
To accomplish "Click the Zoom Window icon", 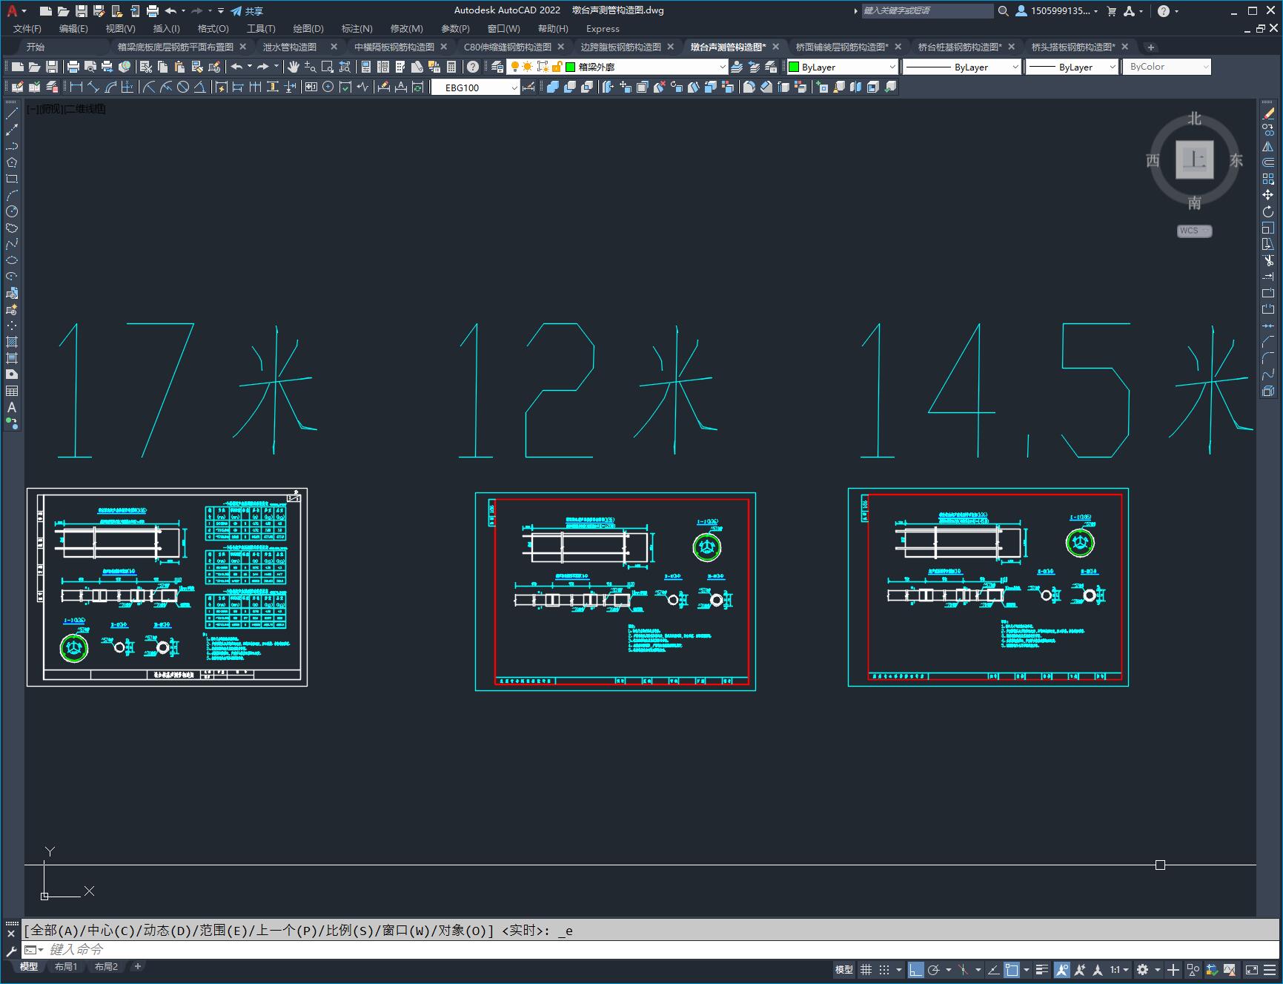I will pyautogui.click(x=328, y=67).
